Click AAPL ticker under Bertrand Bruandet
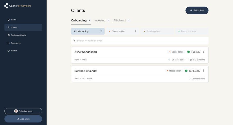Image resolution: width=233 pixels, height=125 pixels. tap(77, 79)
